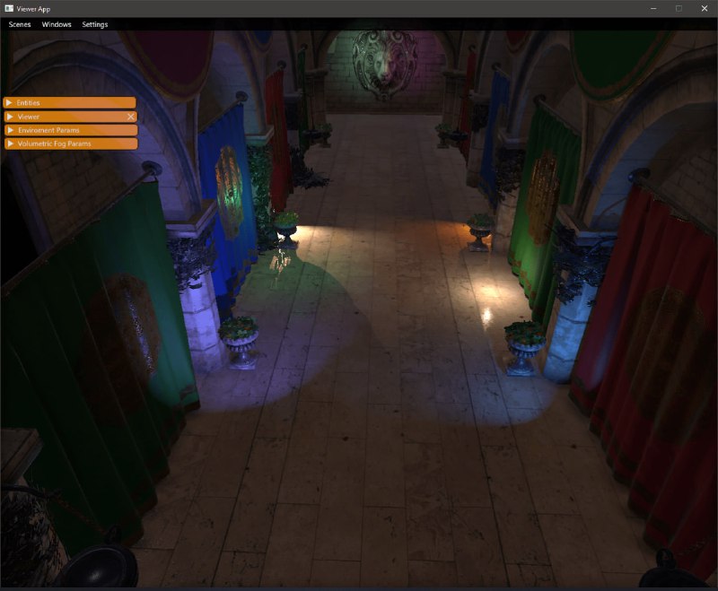The image size is (718, 591).
Task: Click the Viewer App title bar icon
Action: click(9, 8)
